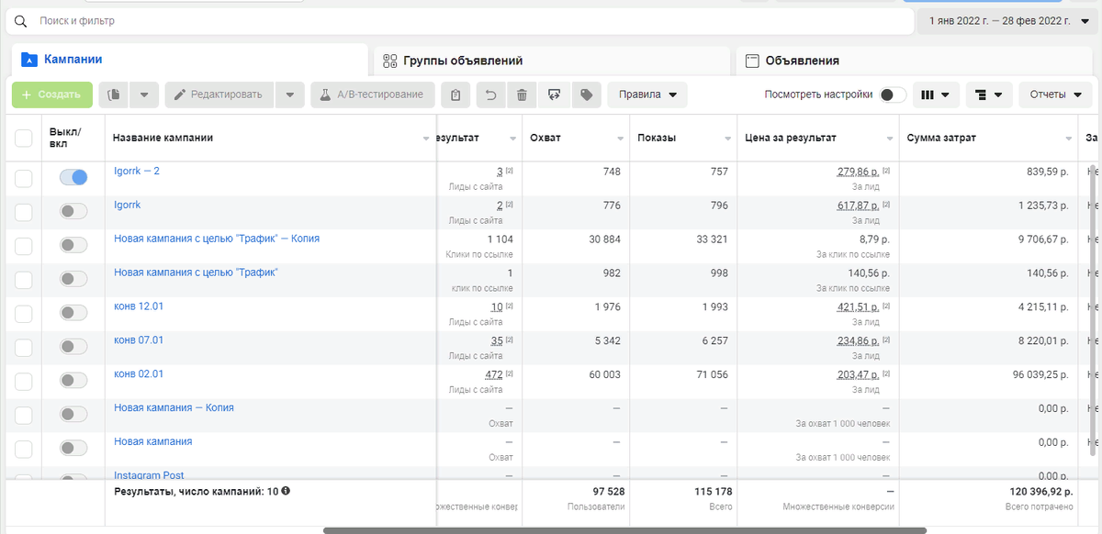Click info icon next to число кампаний: 10
The height and width of the screenshot is (534, 1102).
[x=286, y=491]
